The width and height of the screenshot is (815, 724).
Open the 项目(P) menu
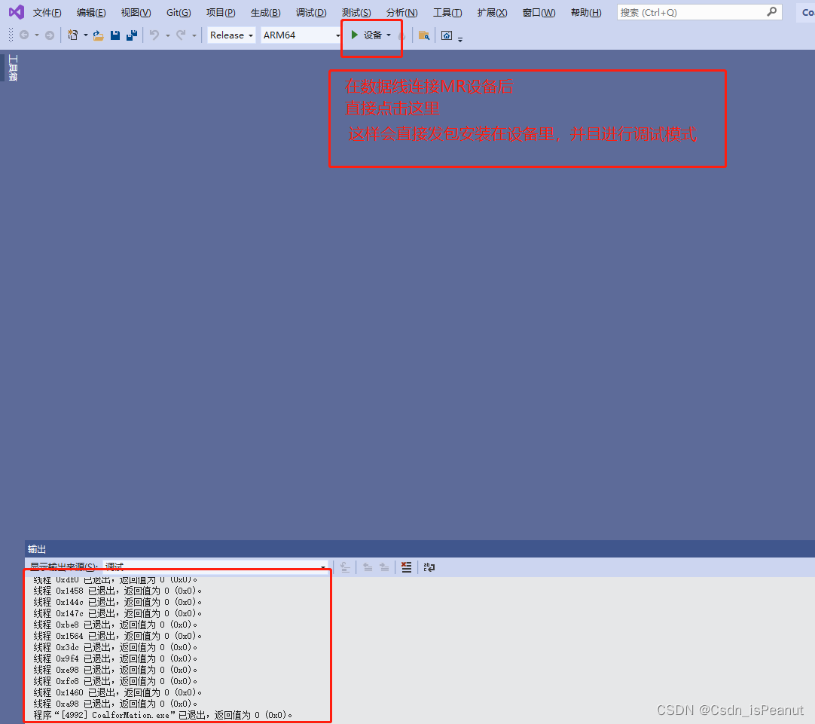(221, 13)
